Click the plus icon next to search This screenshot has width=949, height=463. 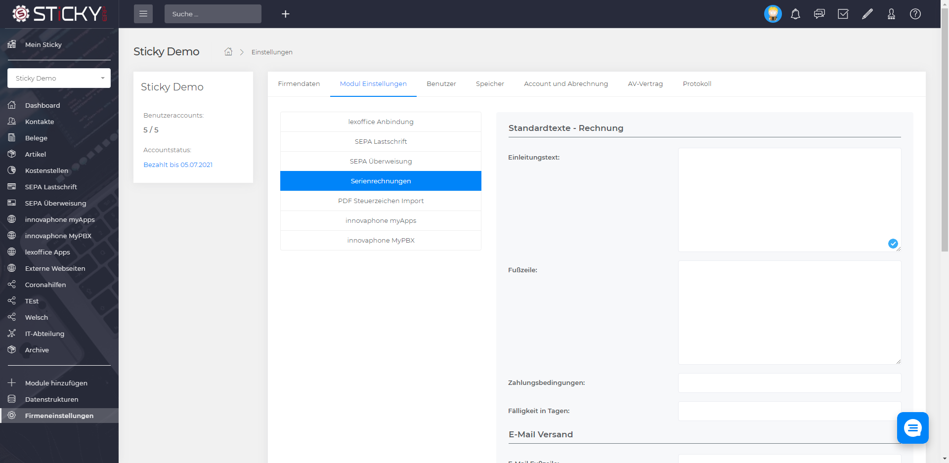(x=285, y=14)
